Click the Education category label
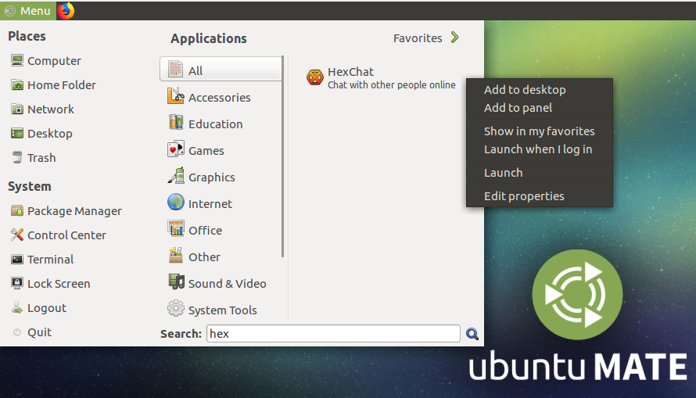Viewport: 696px width, 398px height. [215, 124]
